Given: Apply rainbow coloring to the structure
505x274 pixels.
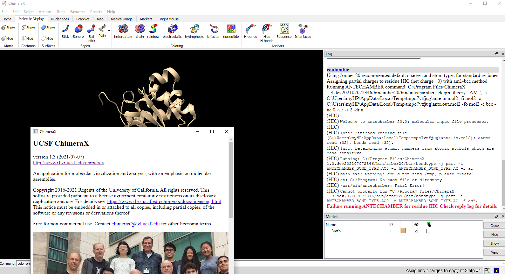Looking at the screenshot, I should pos(153,32).
